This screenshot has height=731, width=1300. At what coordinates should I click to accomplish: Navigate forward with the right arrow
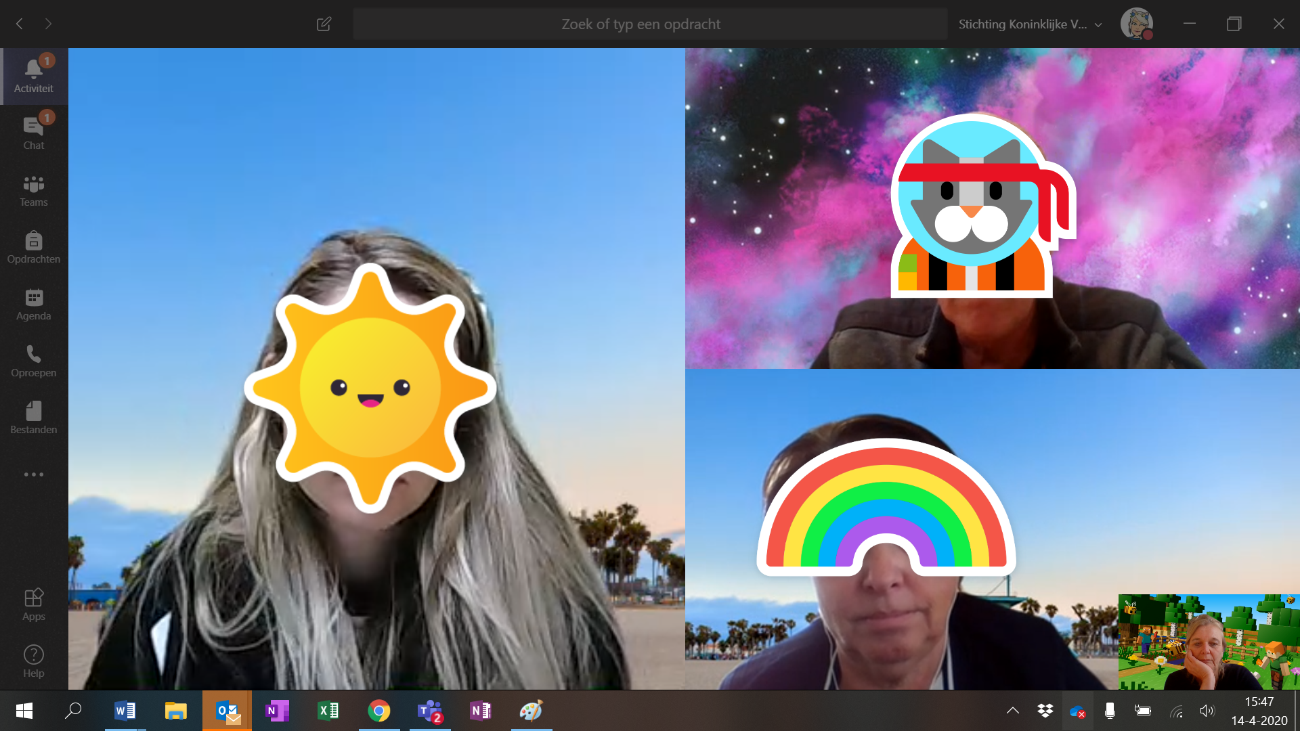[48, 24]
